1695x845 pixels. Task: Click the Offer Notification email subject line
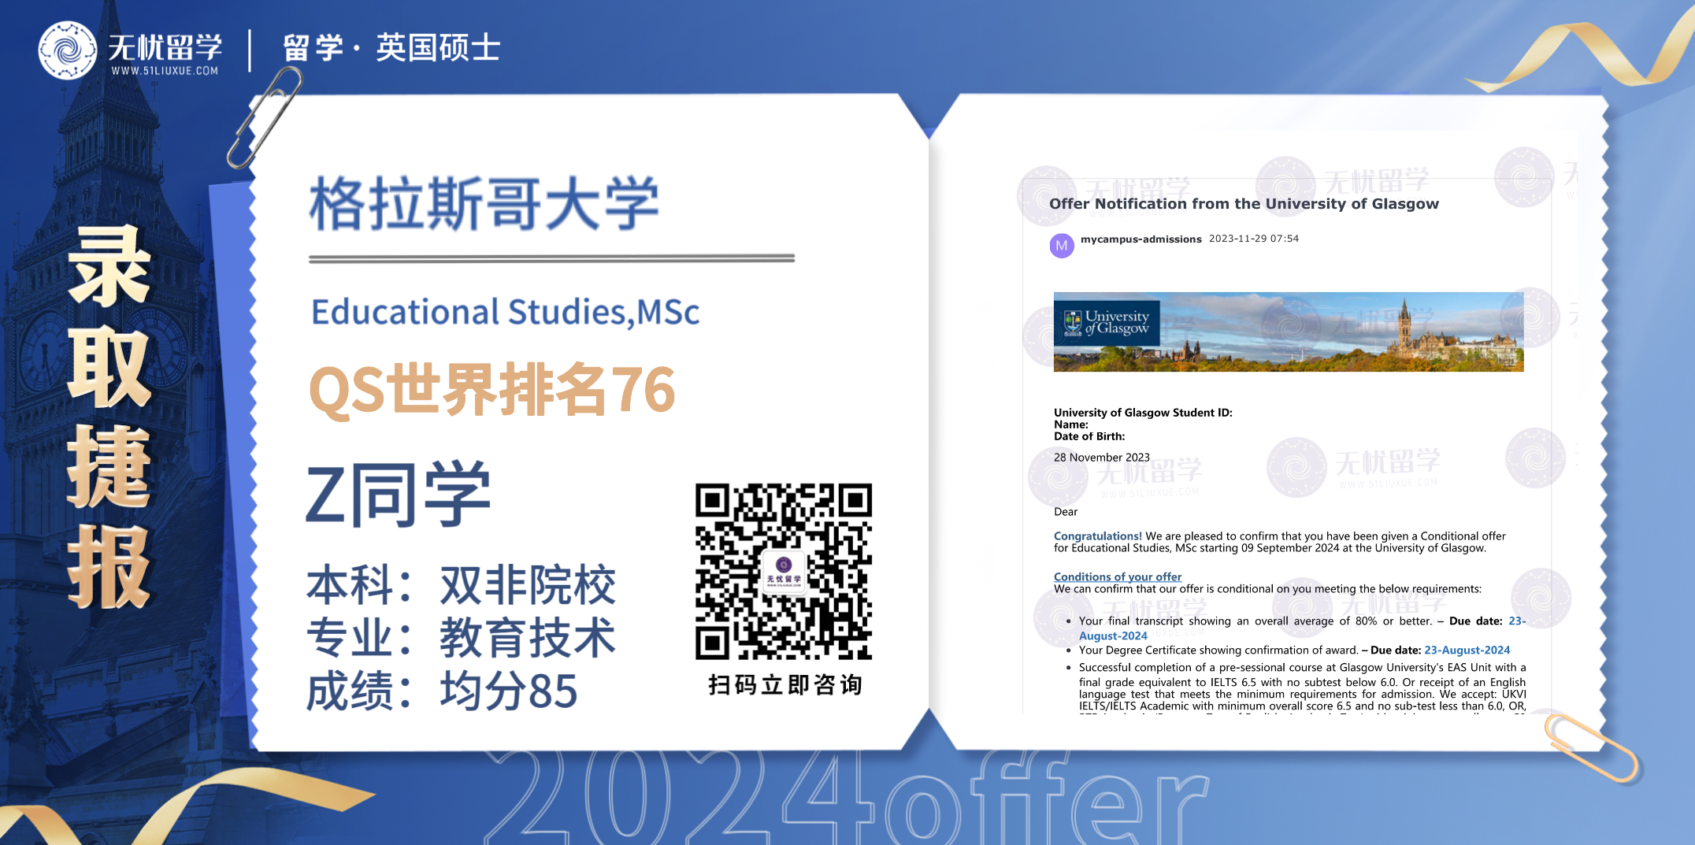point(1244,204)
